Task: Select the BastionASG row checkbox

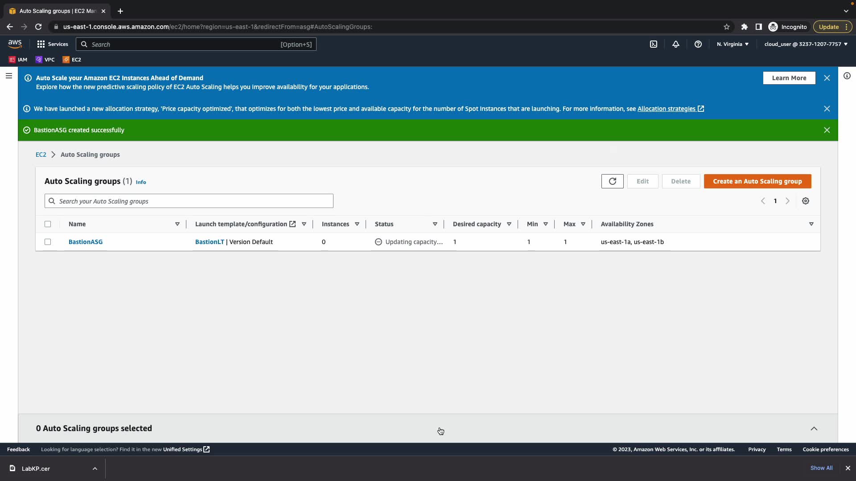Action: [x=48, y=242]
